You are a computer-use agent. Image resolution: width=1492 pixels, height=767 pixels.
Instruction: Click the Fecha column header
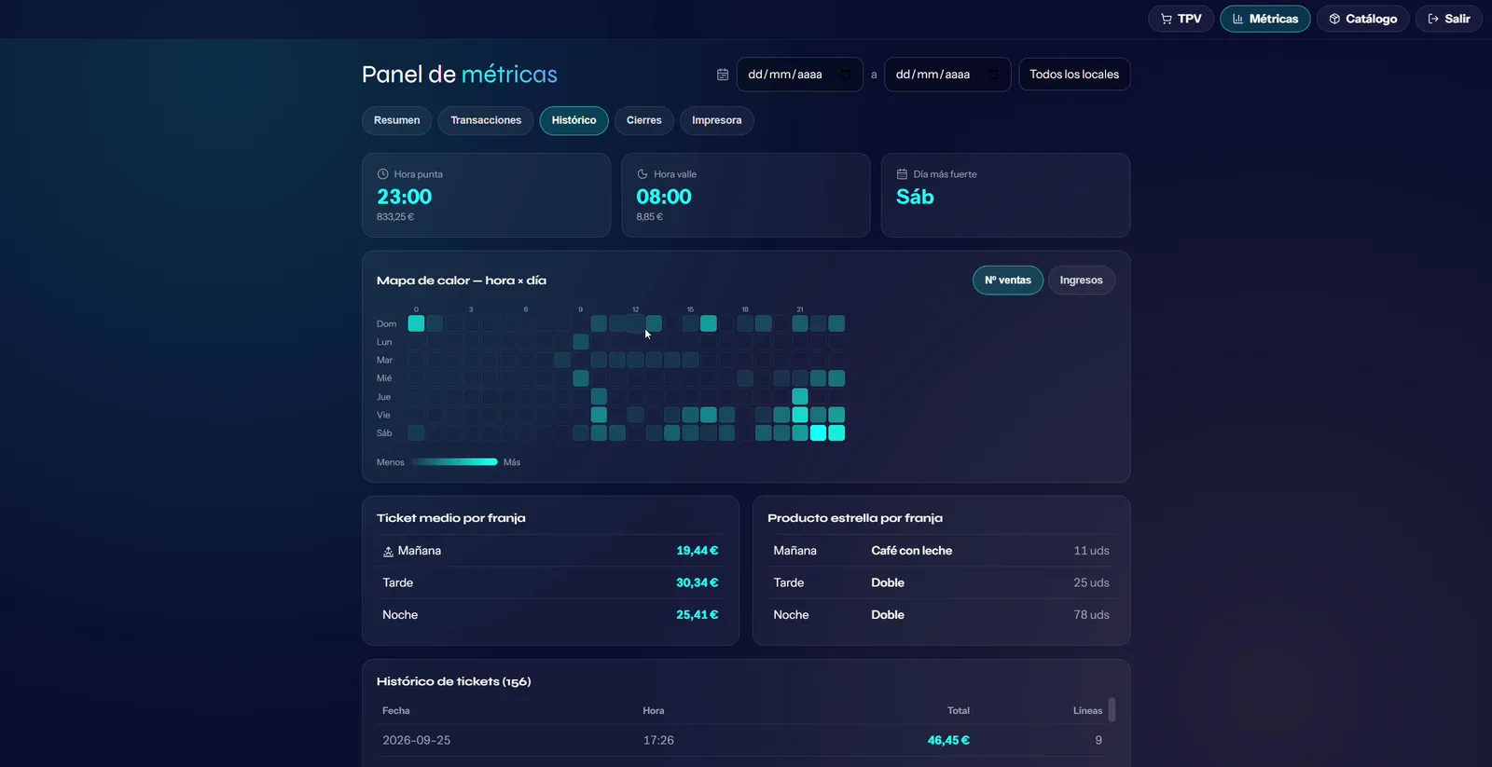[x=396, y=711]
